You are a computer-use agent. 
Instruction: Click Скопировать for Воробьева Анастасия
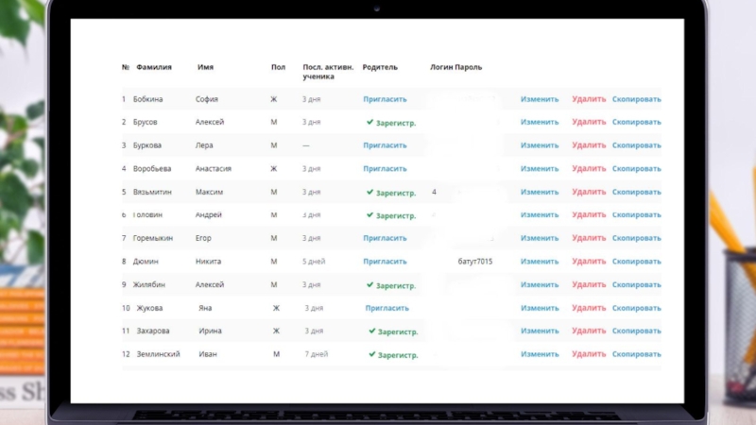coord(636,169)
